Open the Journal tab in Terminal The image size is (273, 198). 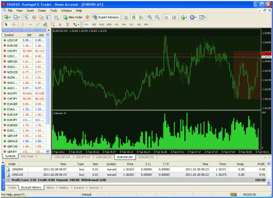tap(94, 188)
